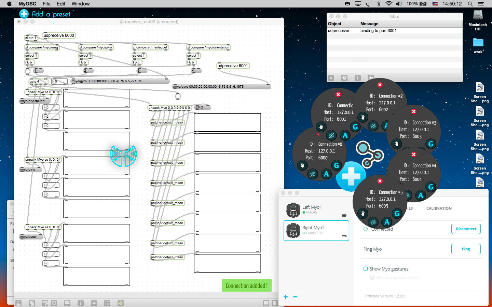Click the lock icon in the patcher toolbar

click(18, 303)
